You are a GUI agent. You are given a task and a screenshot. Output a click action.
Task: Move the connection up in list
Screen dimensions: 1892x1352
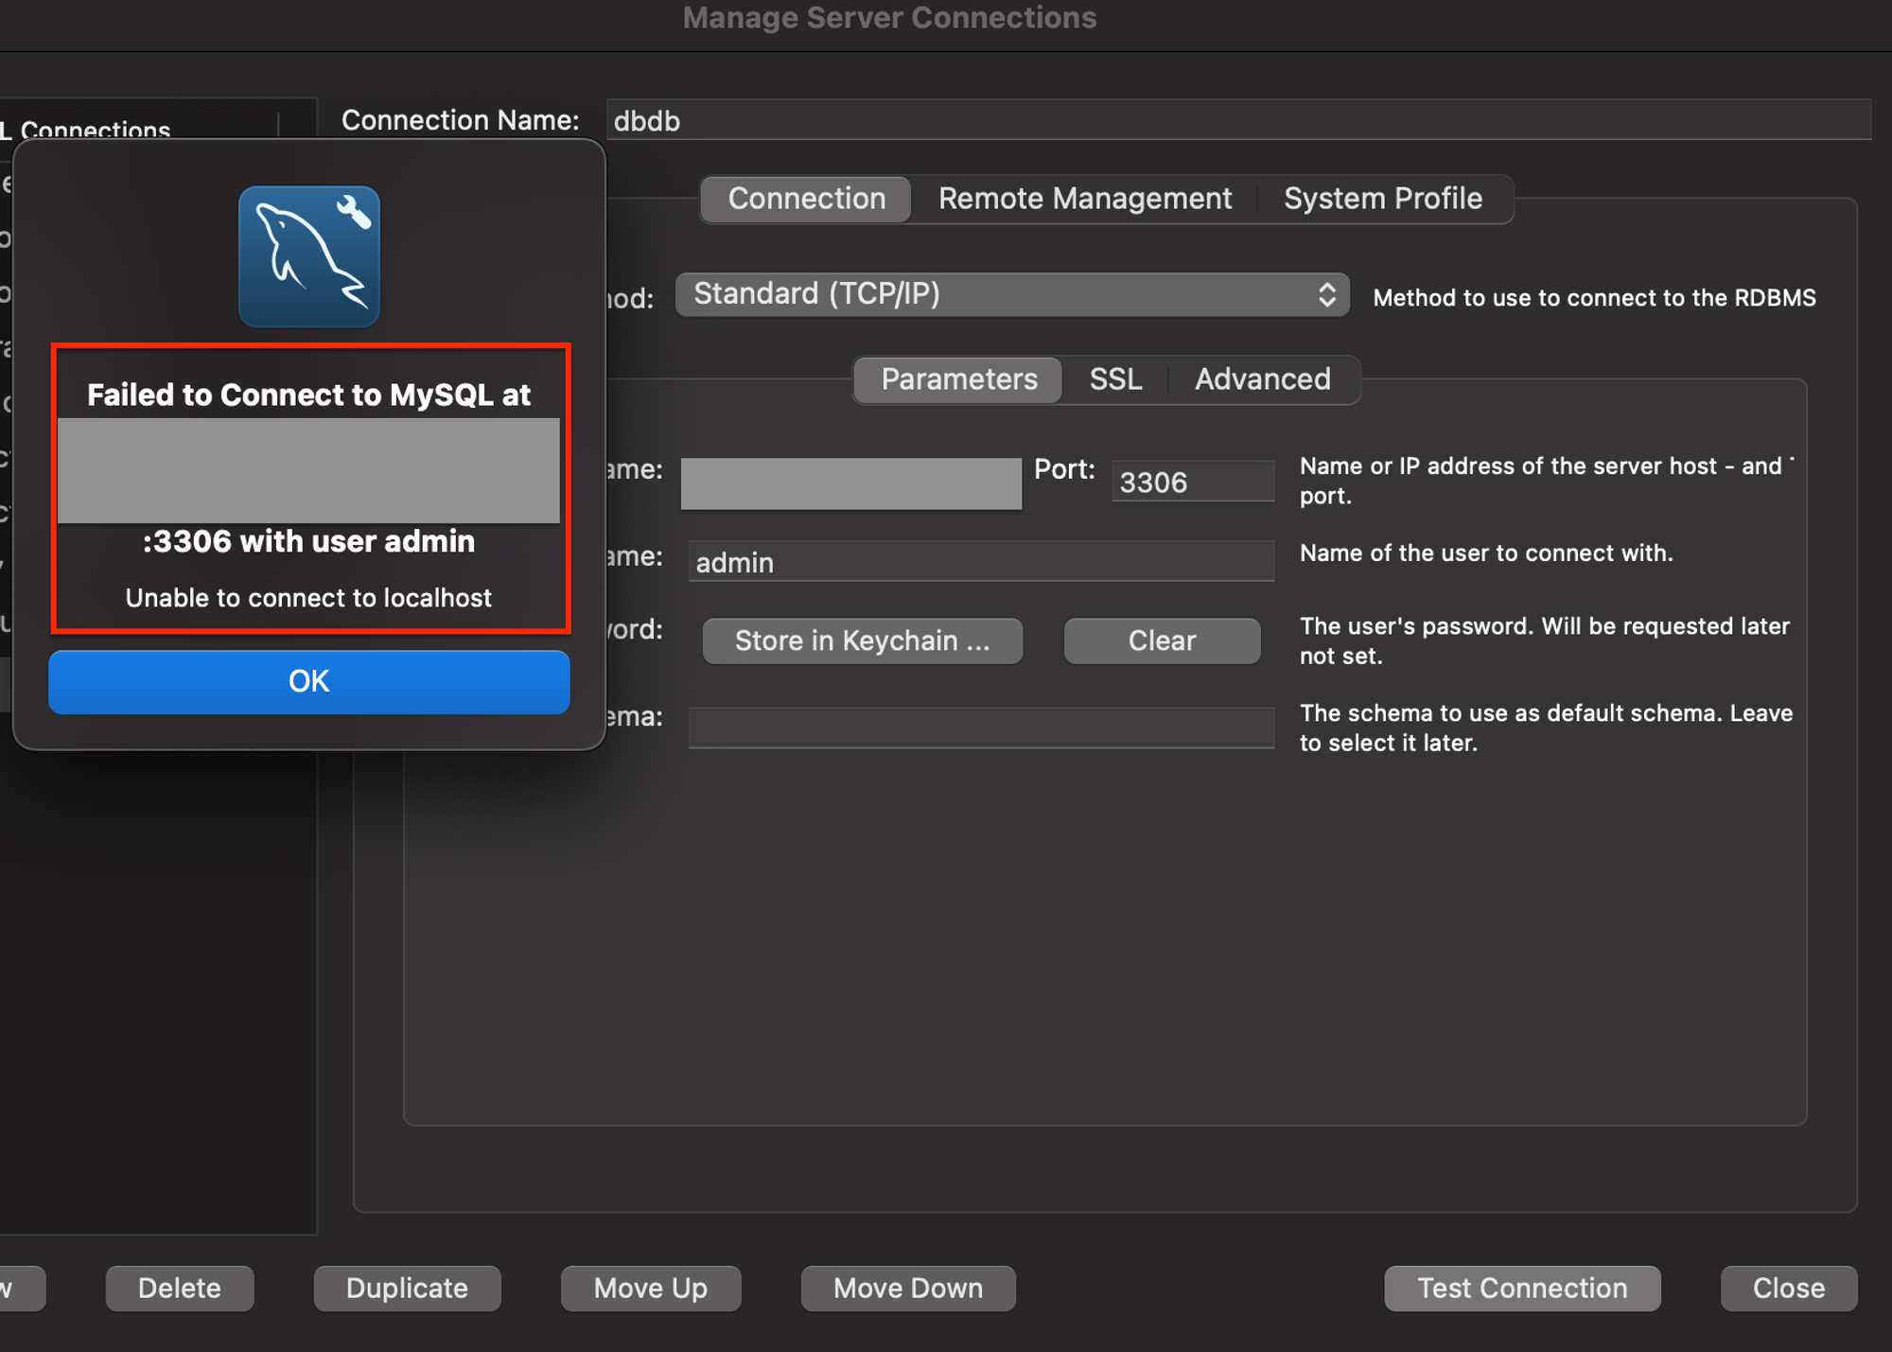click(x=650, y=1288)
